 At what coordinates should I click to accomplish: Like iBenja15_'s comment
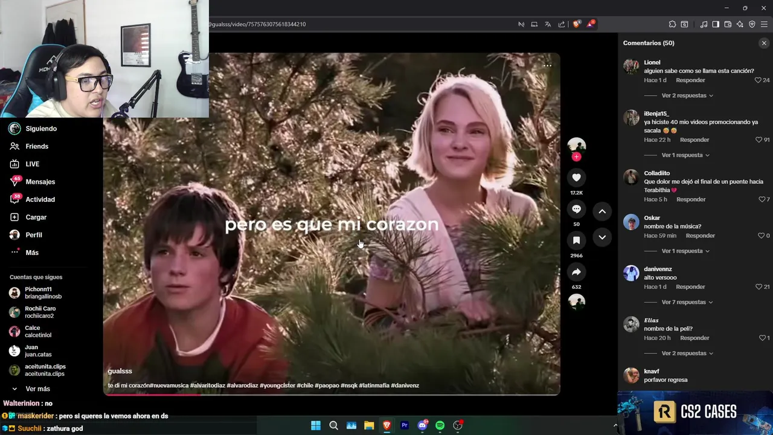tap(759, 140)
